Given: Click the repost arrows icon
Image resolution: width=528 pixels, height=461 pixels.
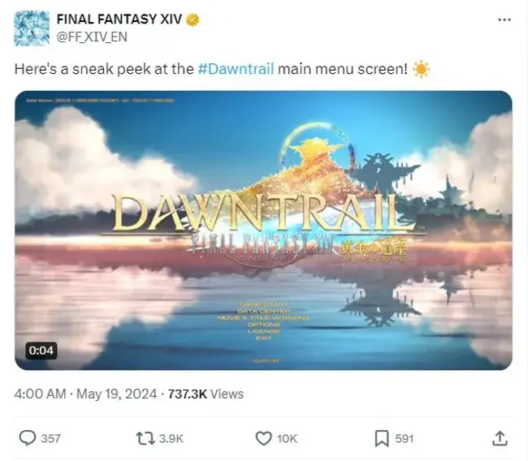Looking at the screenshot, I should (145, 438).
